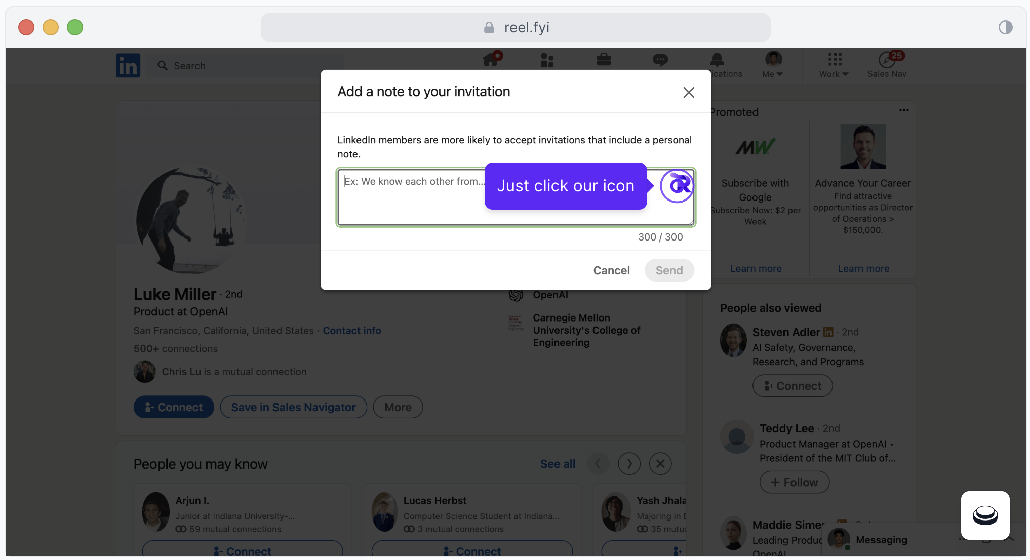Click next arrow in People you may know
Screen dimensions: 1030x560
pos(629,464)
